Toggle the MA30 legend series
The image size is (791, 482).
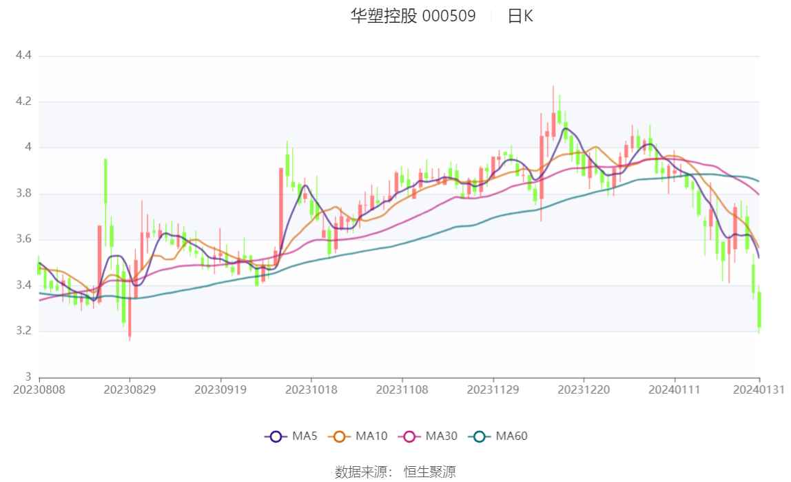point(428,436)
